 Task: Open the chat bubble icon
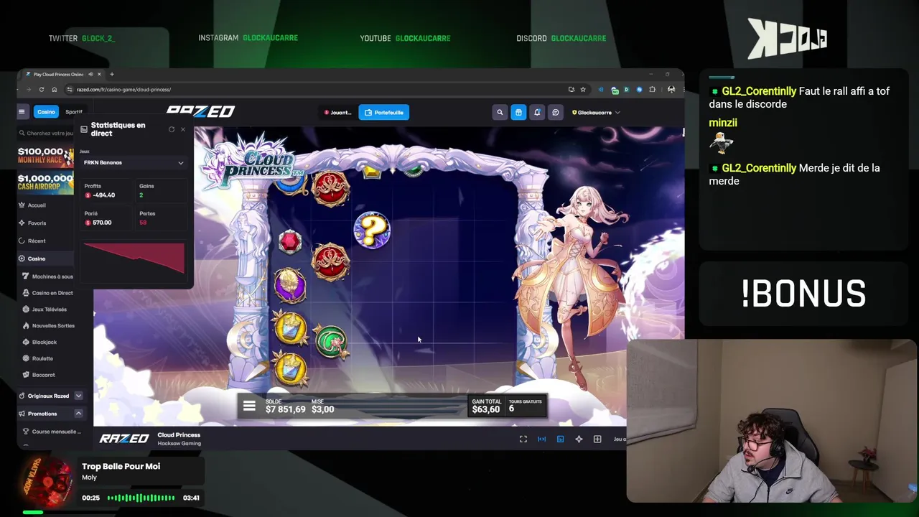pos(555,113)
